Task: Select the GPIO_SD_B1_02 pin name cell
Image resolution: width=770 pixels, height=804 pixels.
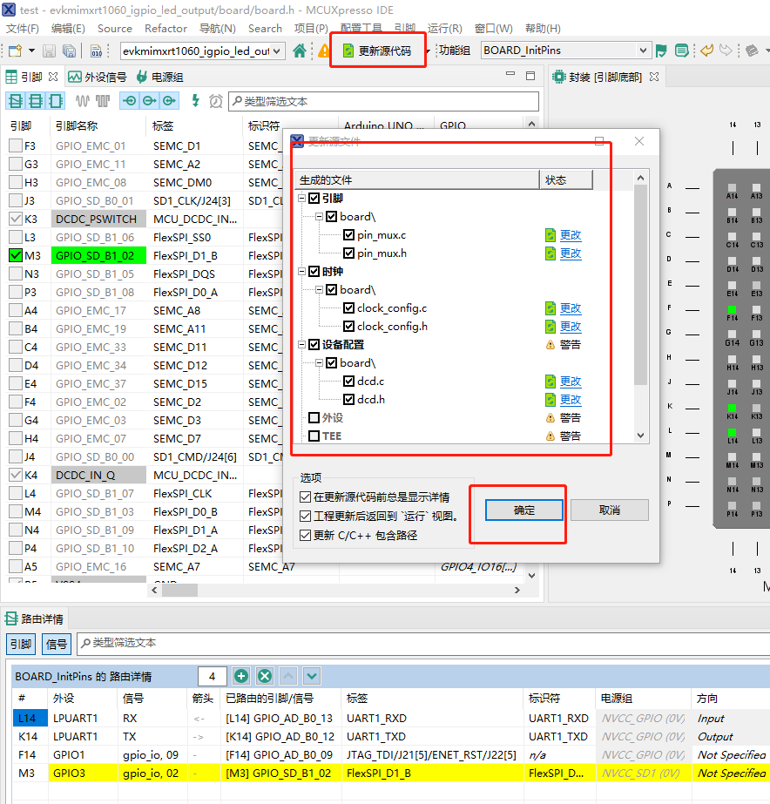Action: tap(98, 255)
